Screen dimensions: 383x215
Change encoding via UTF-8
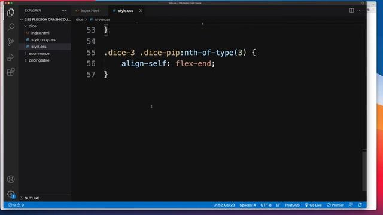click(266, 205)
